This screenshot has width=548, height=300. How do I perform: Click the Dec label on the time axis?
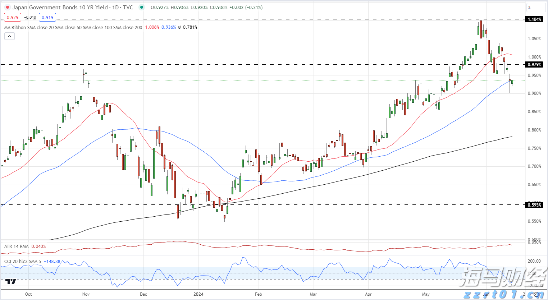pos(143,294)
